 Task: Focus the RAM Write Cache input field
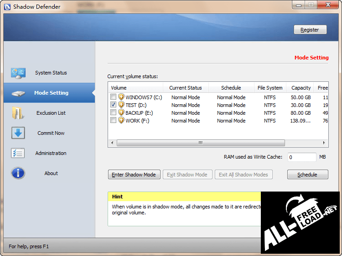click(x=301, y=157)
